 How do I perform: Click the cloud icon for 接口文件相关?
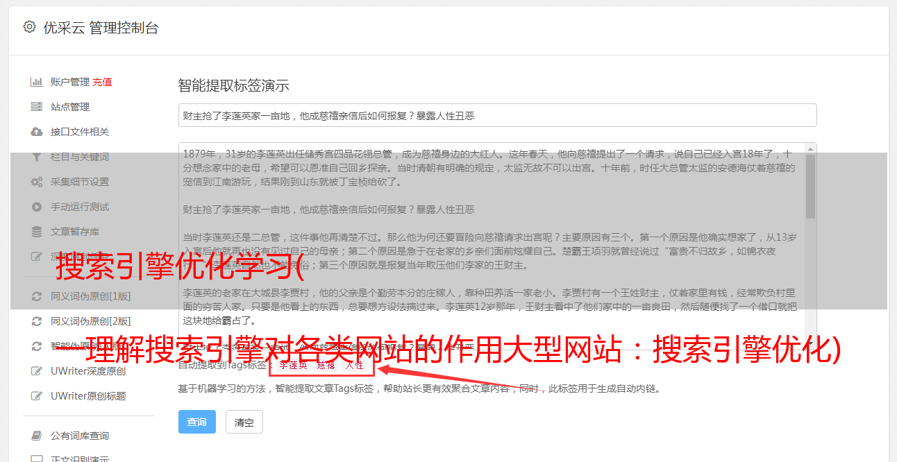pos(37,132)
